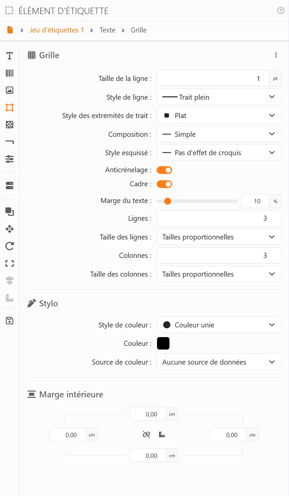Open the layer arrangement icon

(x=10, y=212)
